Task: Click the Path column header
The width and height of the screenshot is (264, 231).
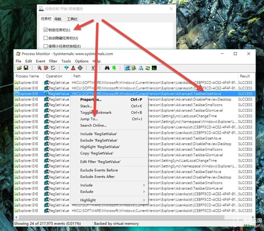Action: 155,76
